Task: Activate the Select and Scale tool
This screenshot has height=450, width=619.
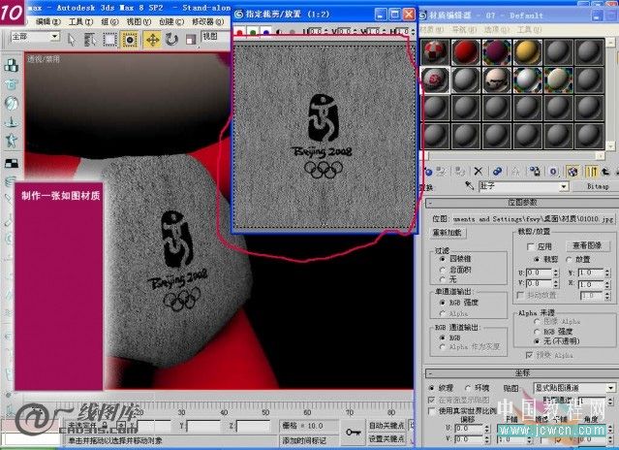Action: [x=191, y=39]
